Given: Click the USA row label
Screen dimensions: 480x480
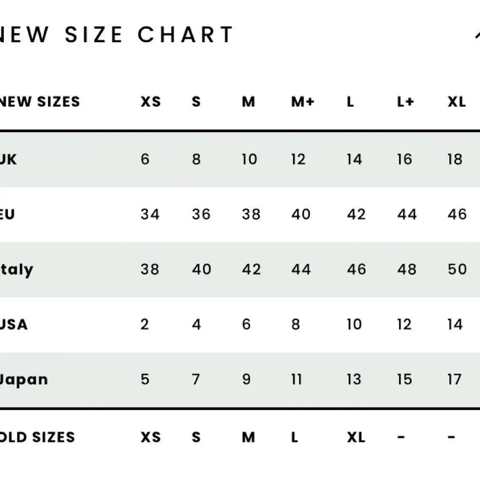Looking at the screenshot, I should click(x=14, y=324).
